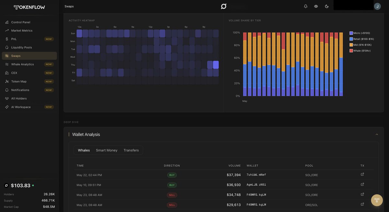The height and width of the screenshot is (212, 389).
Task: Click Sun 12a heatmap cell
Action: [x=79, y=33]
